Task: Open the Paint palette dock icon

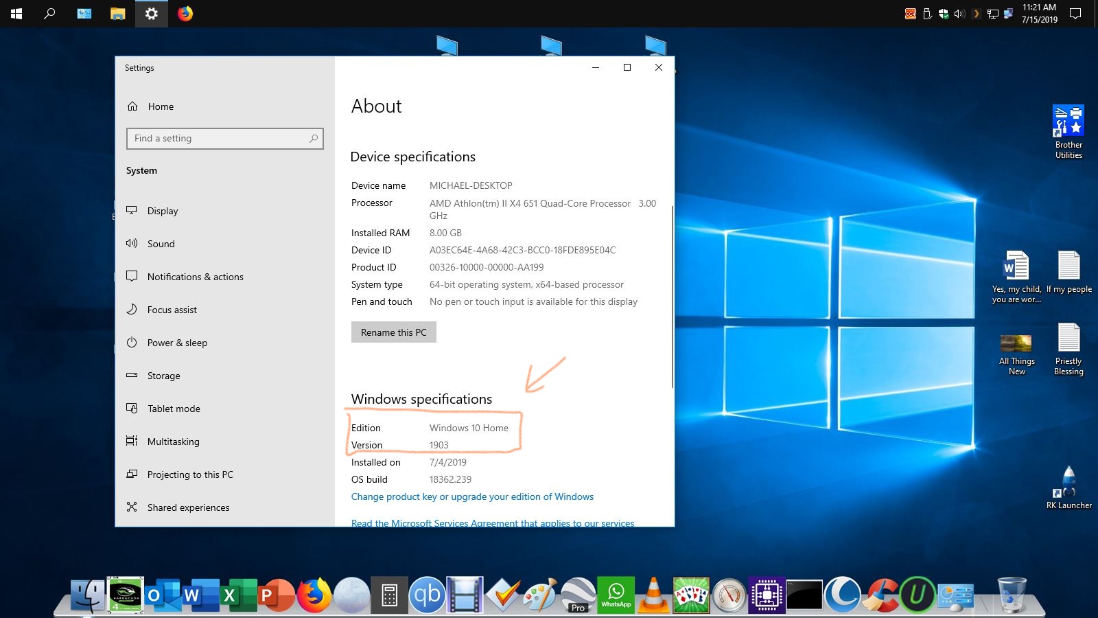Action: (540, 595)
